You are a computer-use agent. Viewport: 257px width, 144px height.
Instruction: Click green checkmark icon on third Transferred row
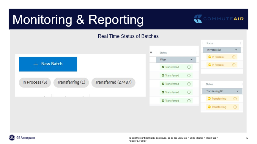pos(163,84)
